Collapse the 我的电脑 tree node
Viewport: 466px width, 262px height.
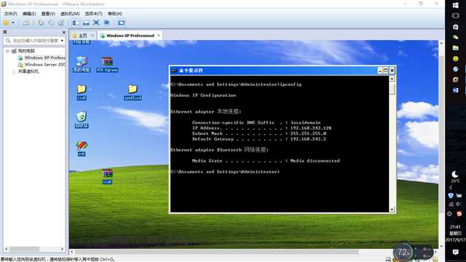pyautogui.click(x=8, y=51)
